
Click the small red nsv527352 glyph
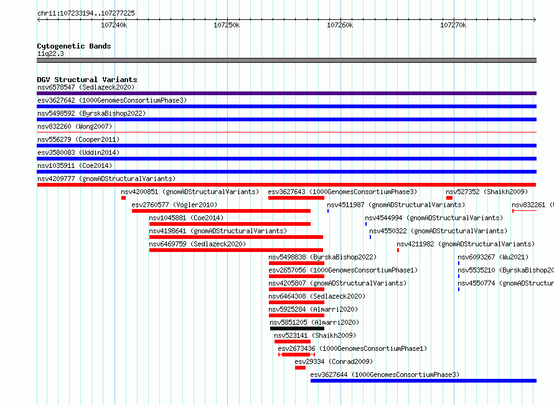pyautogui.click(x=449, y=198)
